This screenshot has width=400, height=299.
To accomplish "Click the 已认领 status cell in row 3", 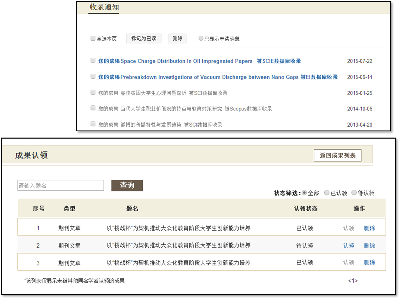I will point(305,263).
